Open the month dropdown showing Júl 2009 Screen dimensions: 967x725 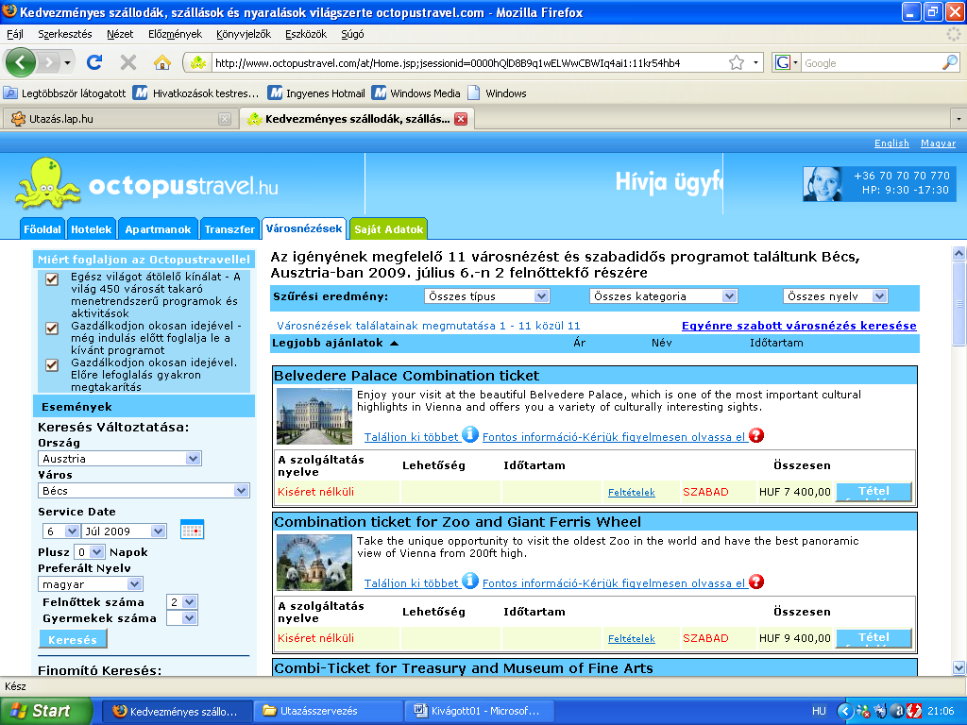(124, 531)
